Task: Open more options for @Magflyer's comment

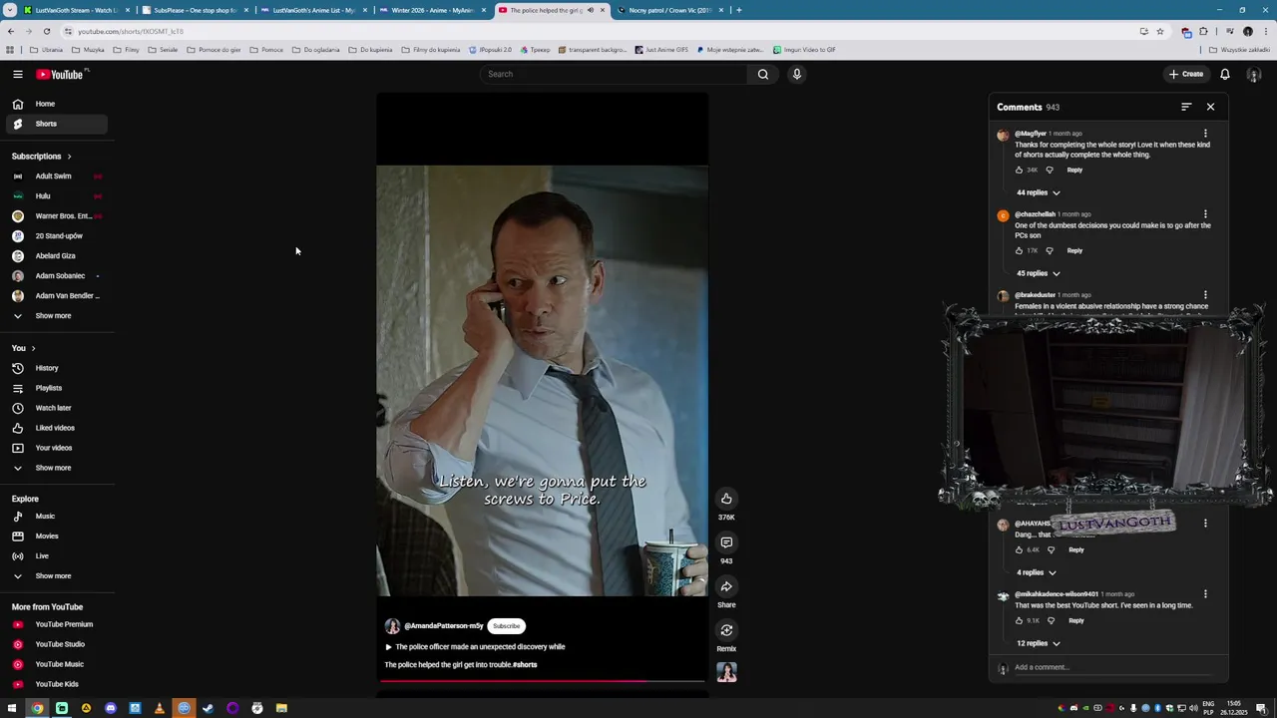Action: [1205, 134]
